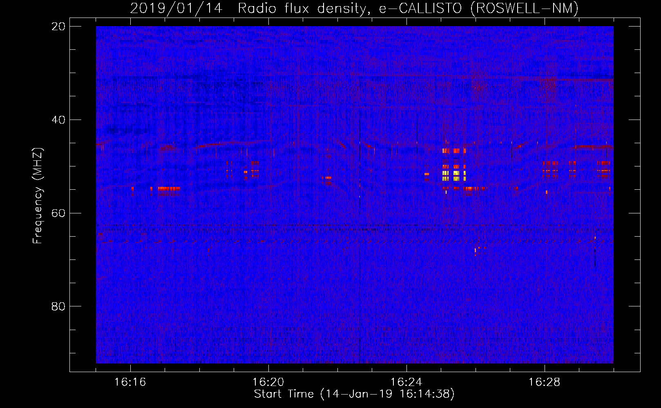Click the 40 frequency tick label
The width and height of the screenshot is (661, 408).
(58, 120)
